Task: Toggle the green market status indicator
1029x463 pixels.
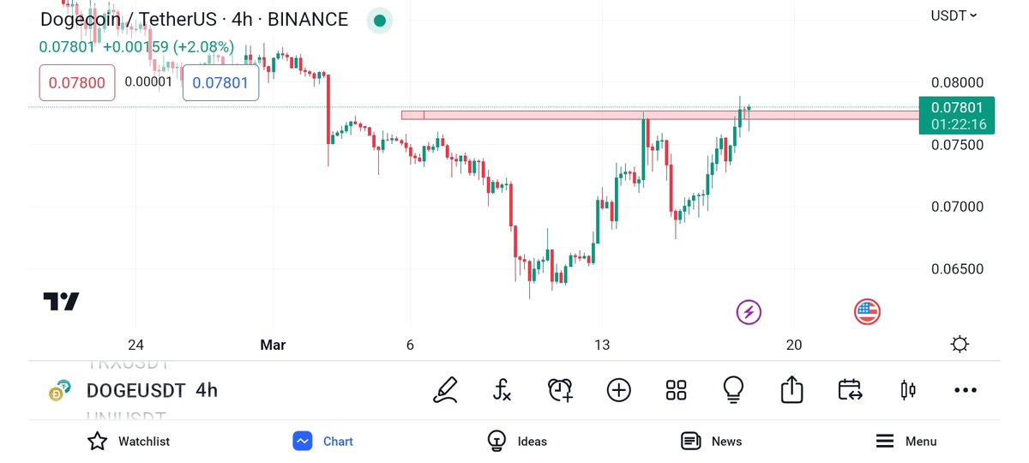Action: pos(380,21)
